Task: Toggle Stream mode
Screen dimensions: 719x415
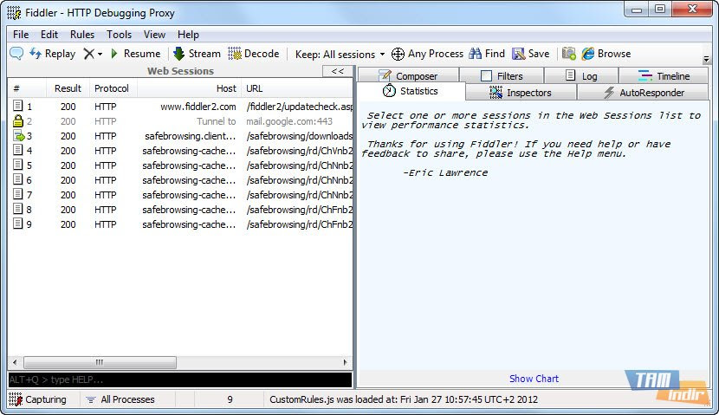Action: tap(198, 54)
